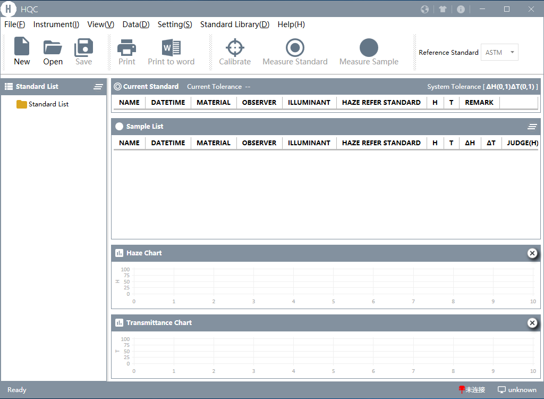Open the Standard Library menu
This screenshot has width=544, height=399.
(x=235, y=24)
